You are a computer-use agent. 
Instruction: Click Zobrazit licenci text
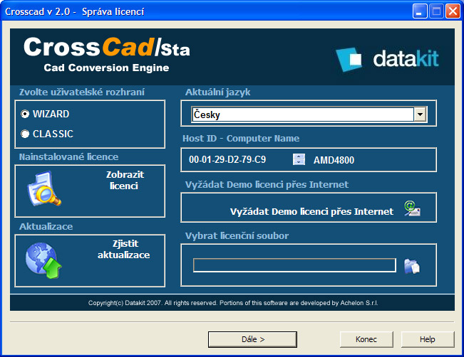tap(123, 180)
